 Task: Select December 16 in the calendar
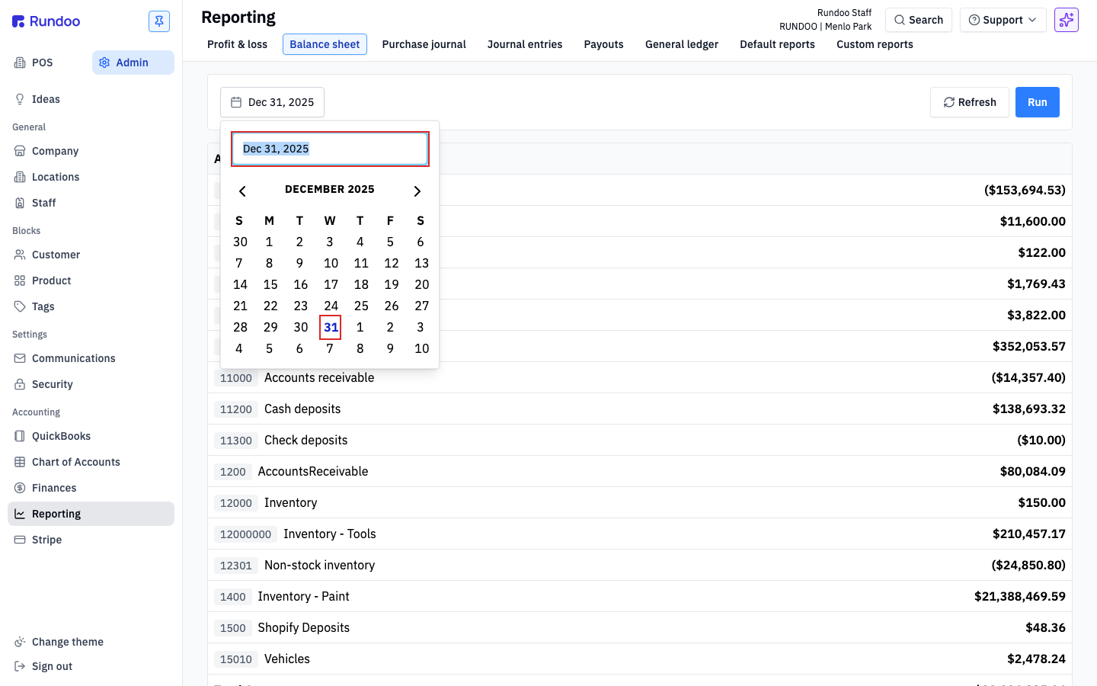coord(301,284)
